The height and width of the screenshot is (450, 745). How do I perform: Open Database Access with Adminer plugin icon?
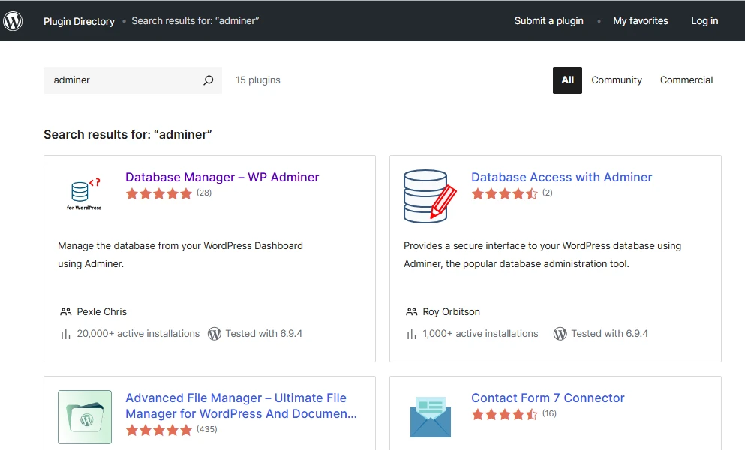[430, 196]
